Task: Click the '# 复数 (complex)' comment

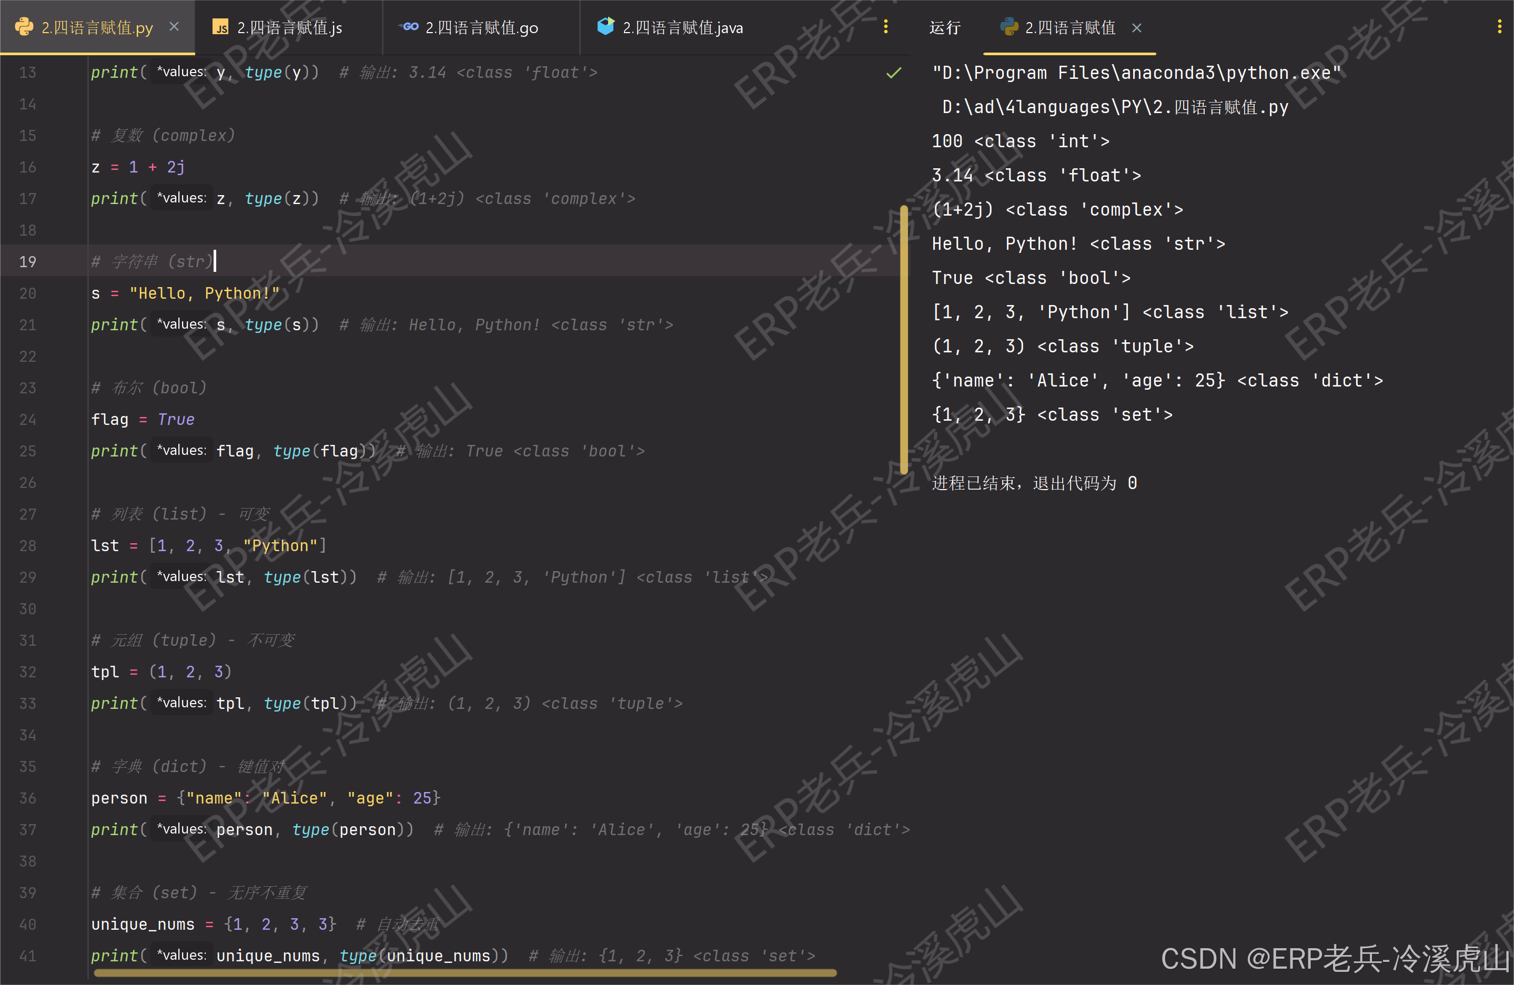Action: click(163, 136)
